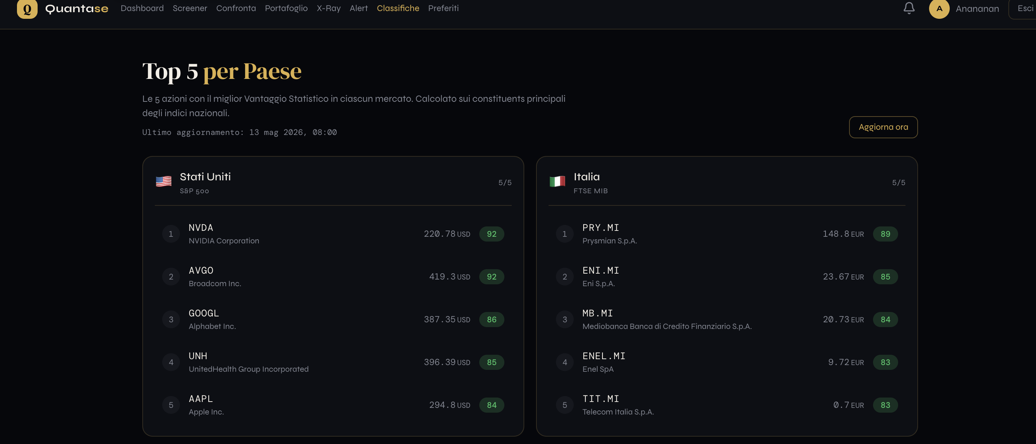Viewport: 1036px width, 444px height.
Task: Click the rank 1 circle beside NVDA
Action: point(171,234)
